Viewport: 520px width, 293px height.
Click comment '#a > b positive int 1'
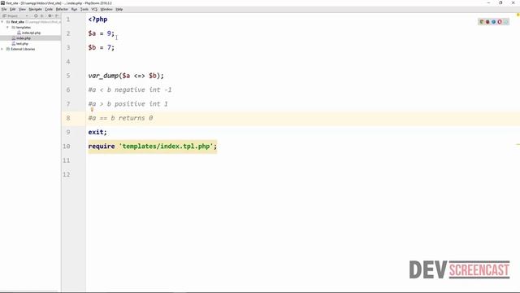(x=128, y=104)
